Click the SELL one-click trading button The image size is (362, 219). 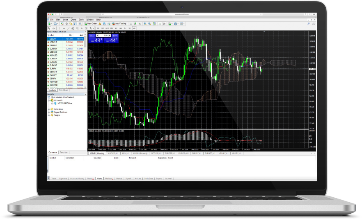92,36
